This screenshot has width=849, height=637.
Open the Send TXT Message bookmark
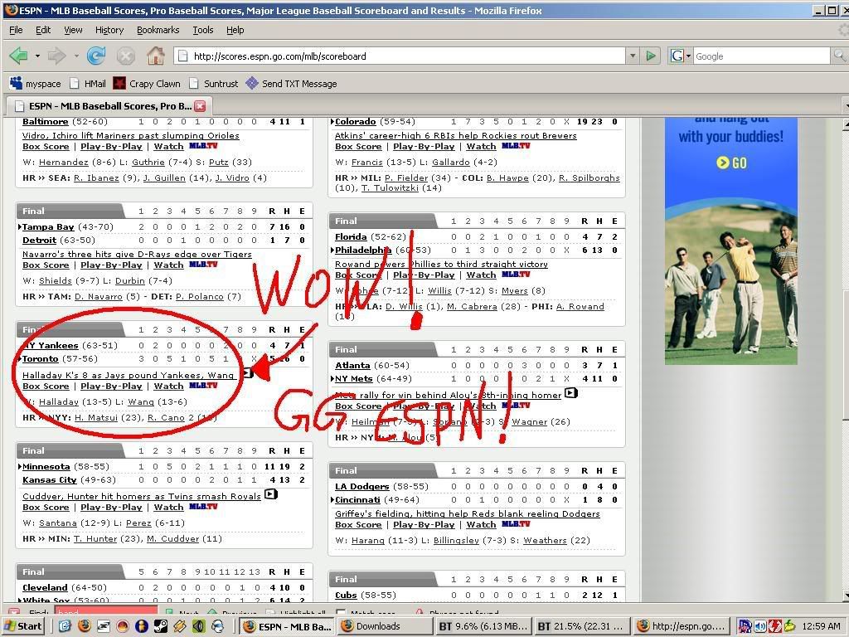click(x=291, y=84)
